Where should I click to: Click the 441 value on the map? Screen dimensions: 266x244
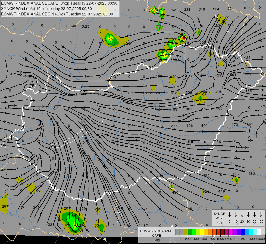(x=204, y=125)
